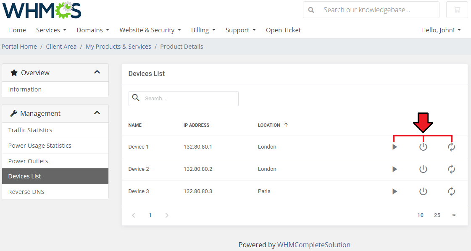Focus the Devices List search field

(x=184, y=99)
